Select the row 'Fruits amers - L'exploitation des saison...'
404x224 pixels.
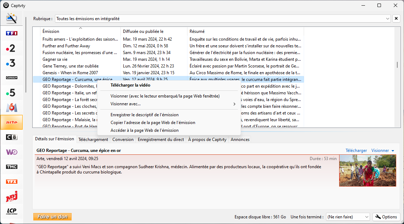coord(168,39)
